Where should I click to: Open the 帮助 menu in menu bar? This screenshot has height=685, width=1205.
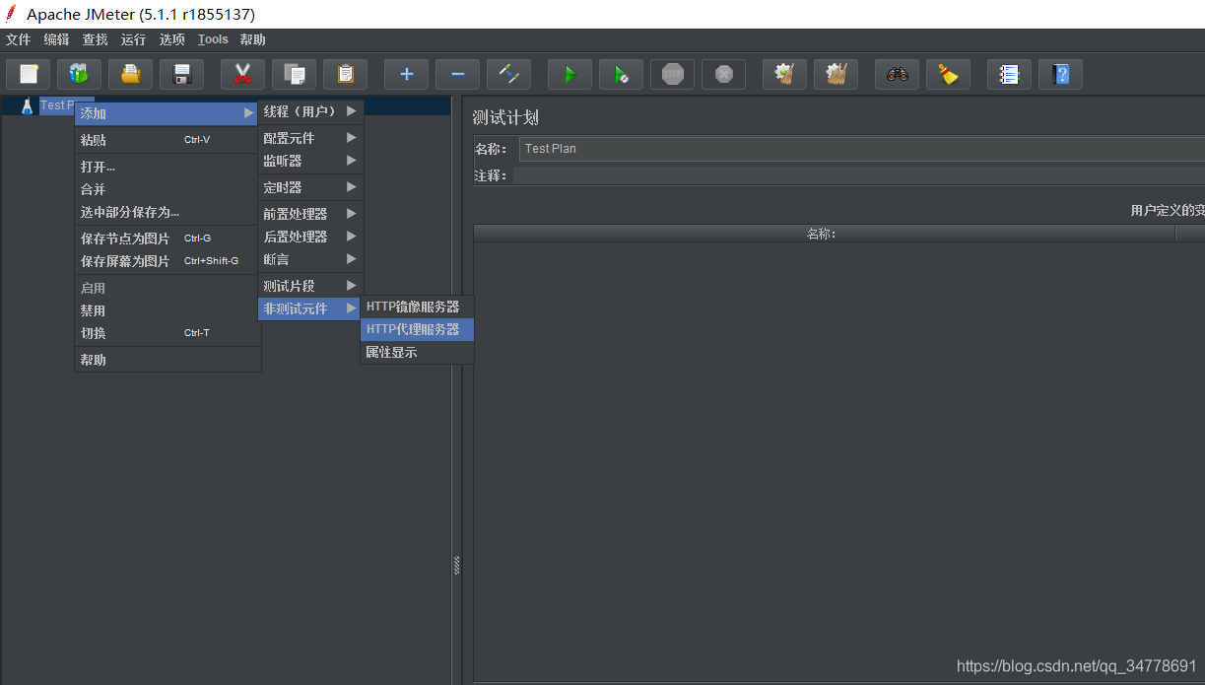(x=253, y=39)
